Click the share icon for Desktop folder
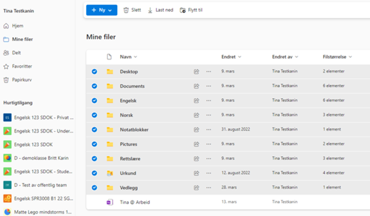The image size is (370, 216). click(196, 72)
